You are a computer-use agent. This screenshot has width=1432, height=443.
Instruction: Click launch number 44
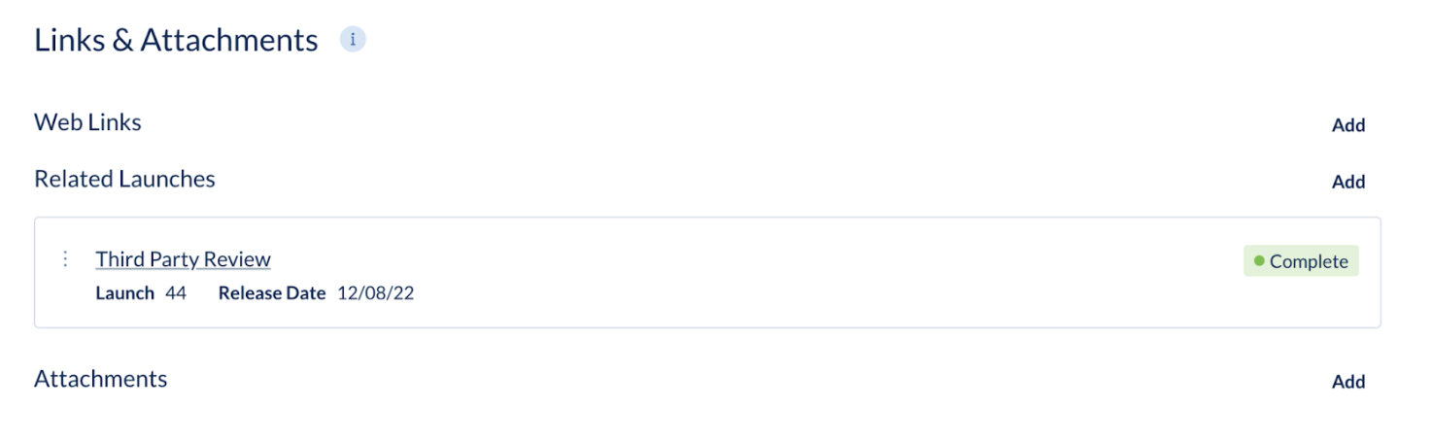(176, 292)
